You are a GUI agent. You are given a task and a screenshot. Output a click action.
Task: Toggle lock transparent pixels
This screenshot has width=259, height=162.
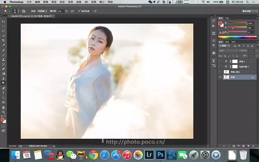coord(225,56)
